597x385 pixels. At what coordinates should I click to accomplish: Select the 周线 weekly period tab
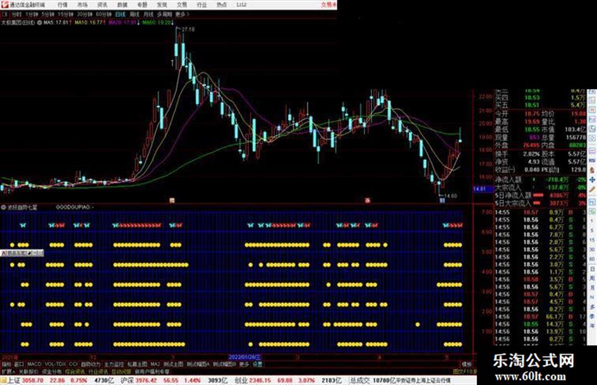[x=135, y=15]
